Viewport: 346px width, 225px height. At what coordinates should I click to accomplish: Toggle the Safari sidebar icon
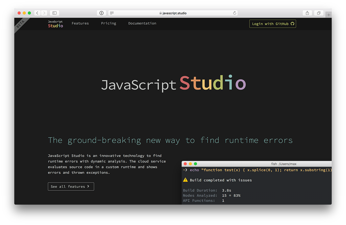pyautogui.click(x=54, y=13)
